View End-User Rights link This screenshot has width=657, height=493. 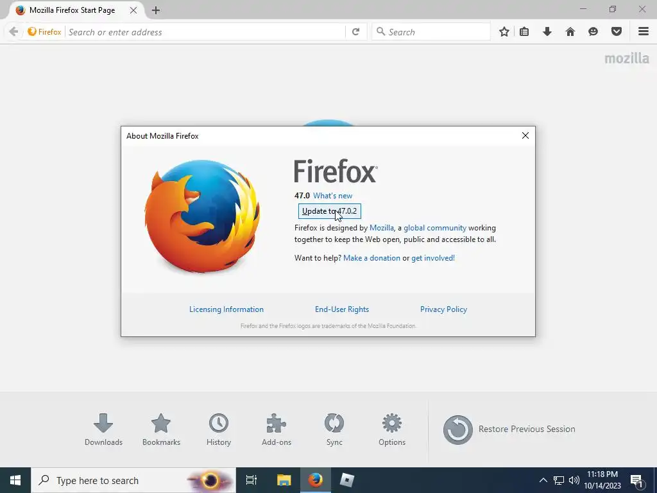[x=342, y=309]
